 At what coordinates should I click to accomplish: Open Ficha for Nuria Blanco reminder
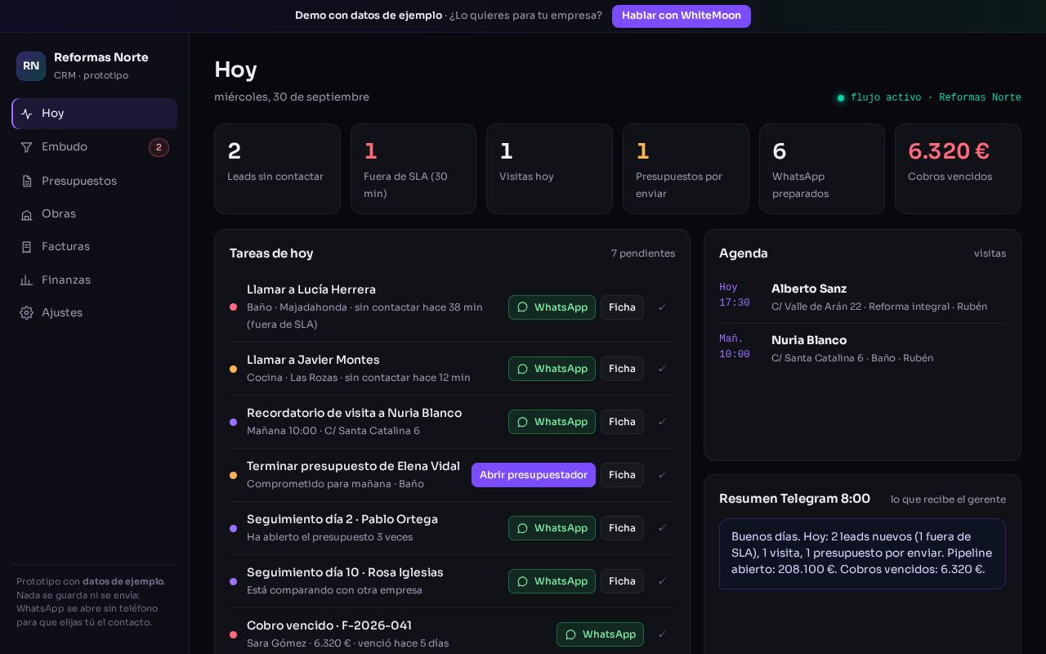coord(622,422)
